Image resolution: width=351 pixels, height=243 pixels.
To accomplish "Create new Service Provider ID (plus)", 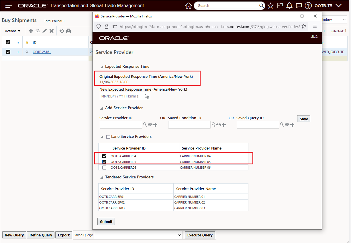I will click(x=155, y=125).
